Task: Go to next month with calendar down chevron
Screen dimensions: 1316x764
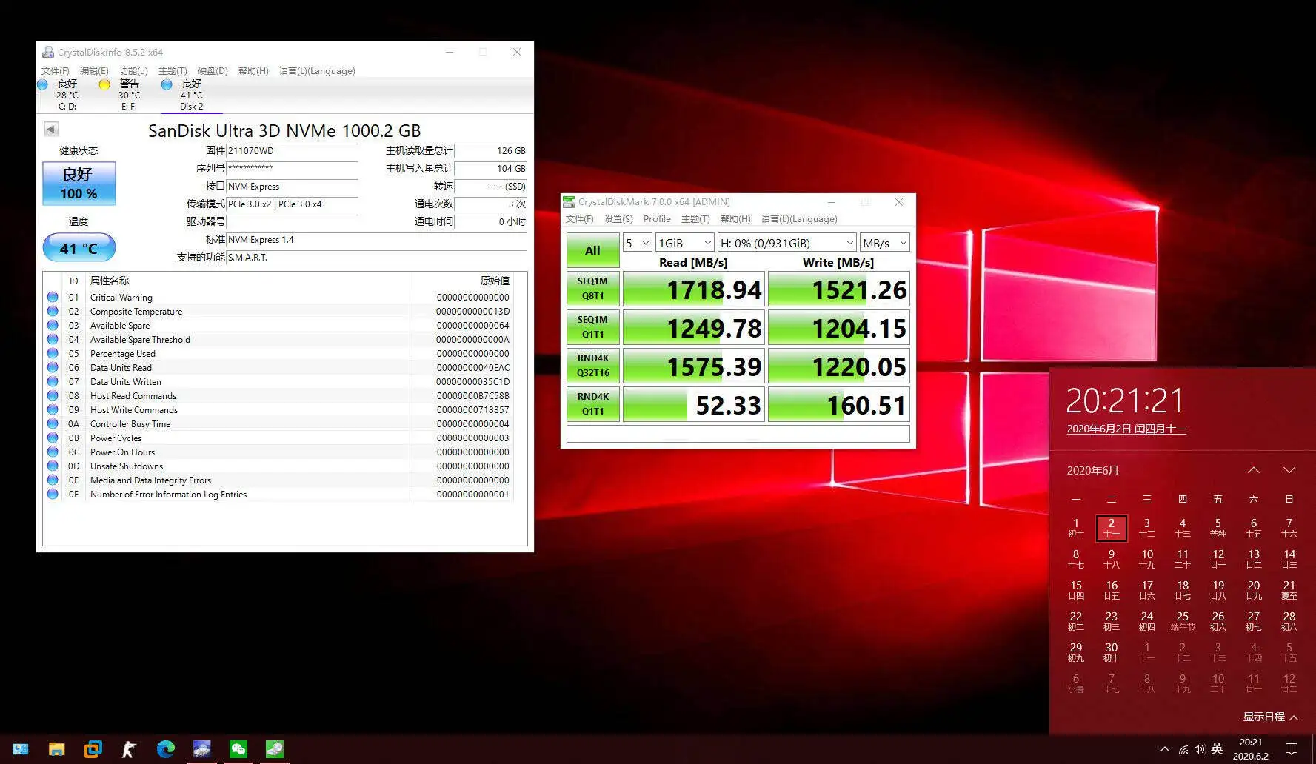Action: [x=1289, y=470]
